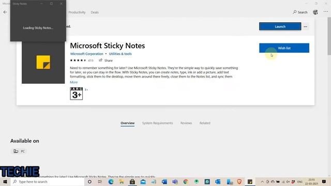Open Microsoft Corporation publisher link
This screenshot has width=331, height=186.
click(87, 54)
